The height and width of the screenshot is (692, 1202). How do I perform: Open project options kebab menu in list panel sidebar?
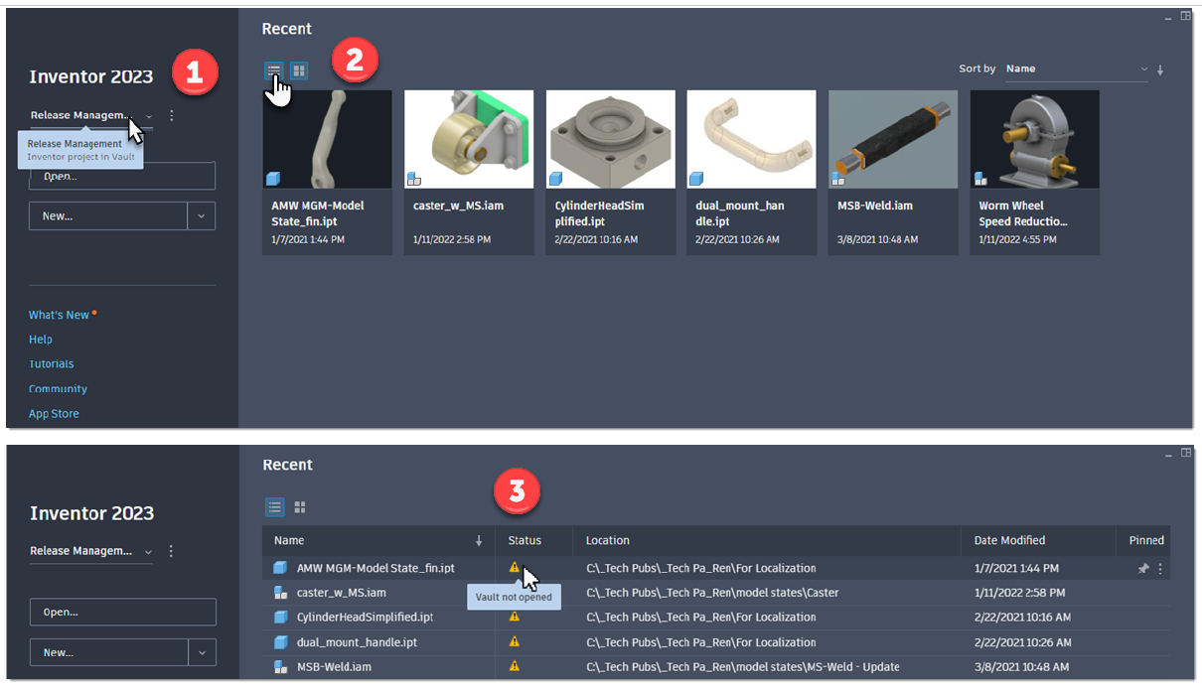click(x=172, y=551)
